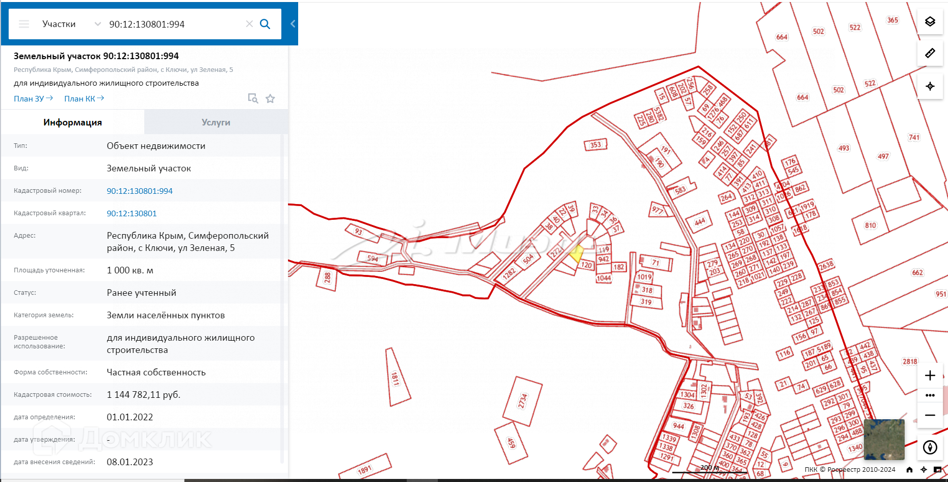948x482 pixels.
Task: Open cadastral quarter 90:12:130801 link
Action: click(x=131, y=213)
